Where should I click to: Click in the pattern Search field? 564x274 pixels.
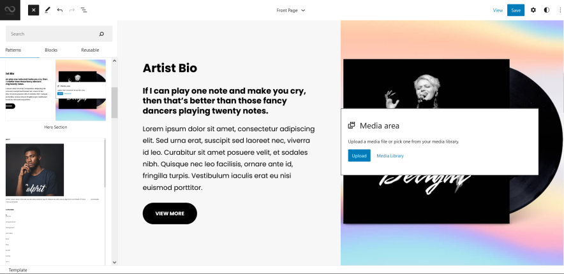coord(51,34)
